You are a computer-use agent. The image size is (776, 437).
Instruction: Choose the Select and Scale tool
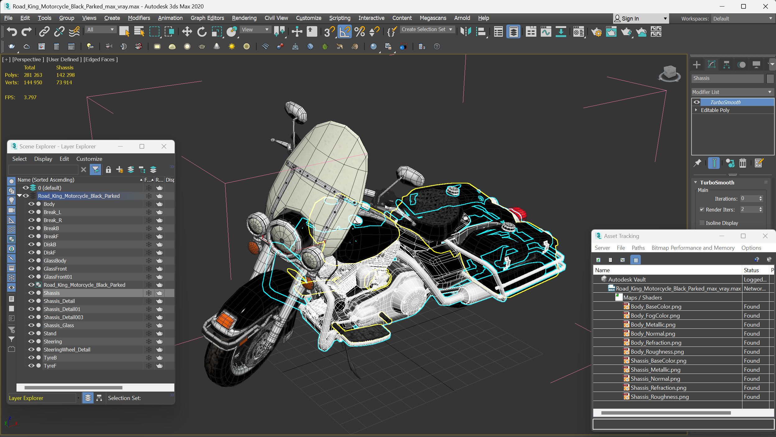click(x=217, y=31)
